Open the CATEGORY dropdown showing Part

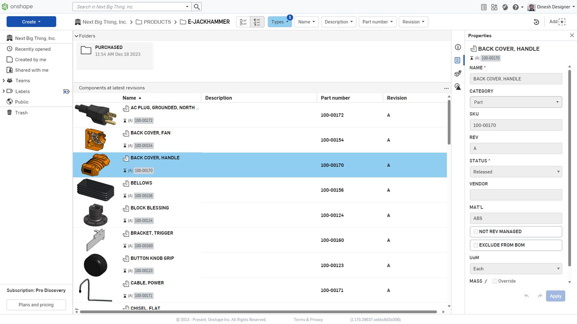[x=516, y=102]
